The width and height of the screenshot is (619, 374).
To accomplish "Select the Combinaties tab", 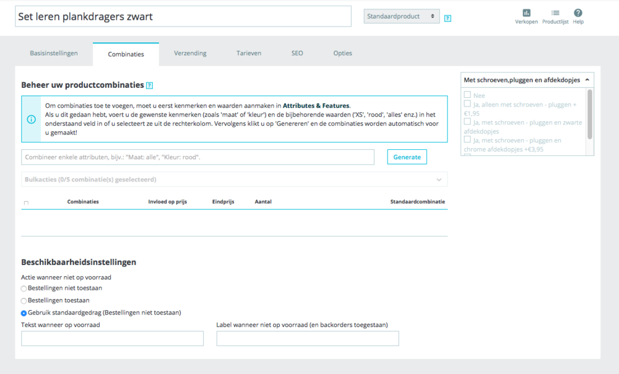I will [126, 54].
